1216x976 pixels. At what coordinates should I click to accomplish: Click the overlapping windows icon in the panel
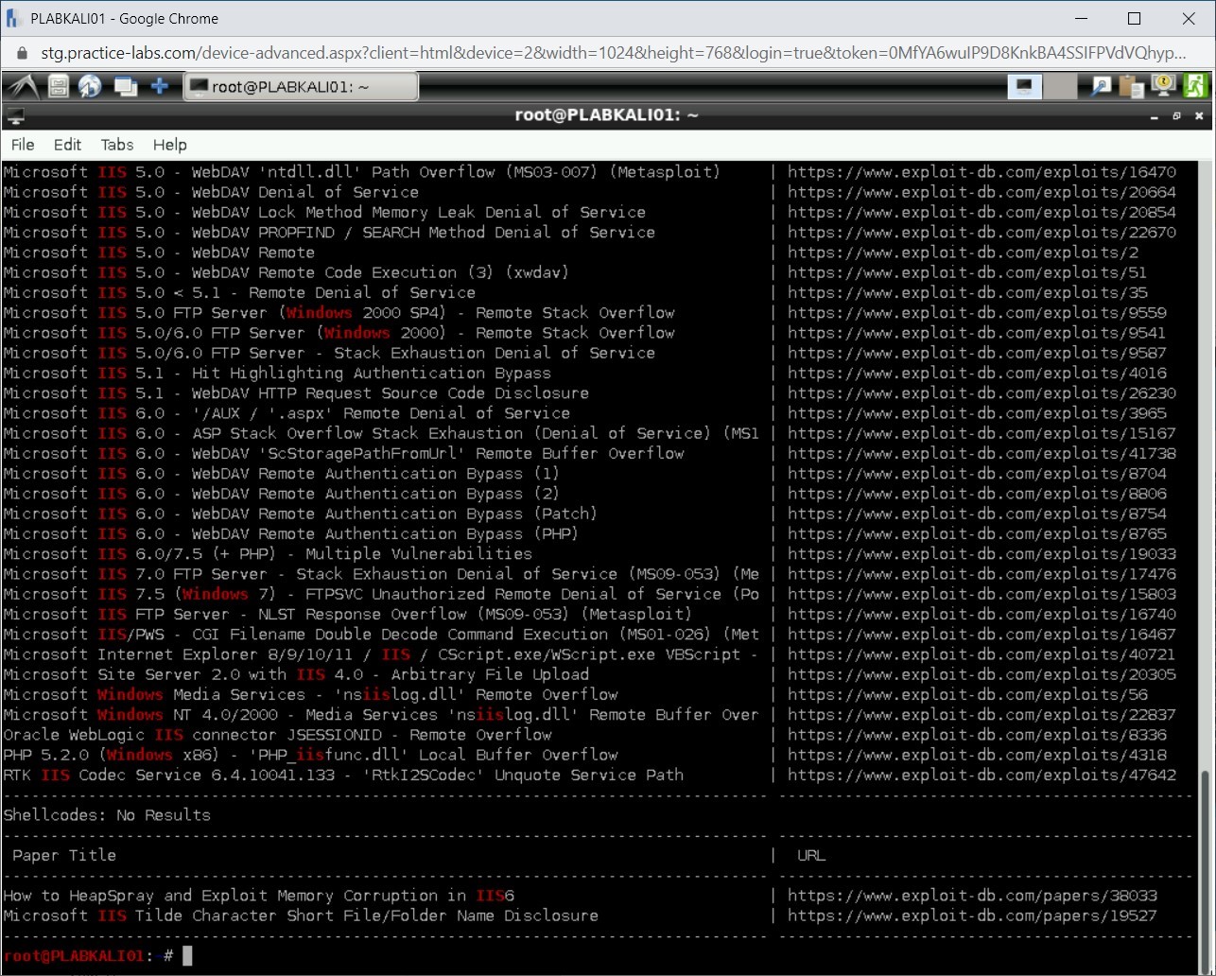125,87
